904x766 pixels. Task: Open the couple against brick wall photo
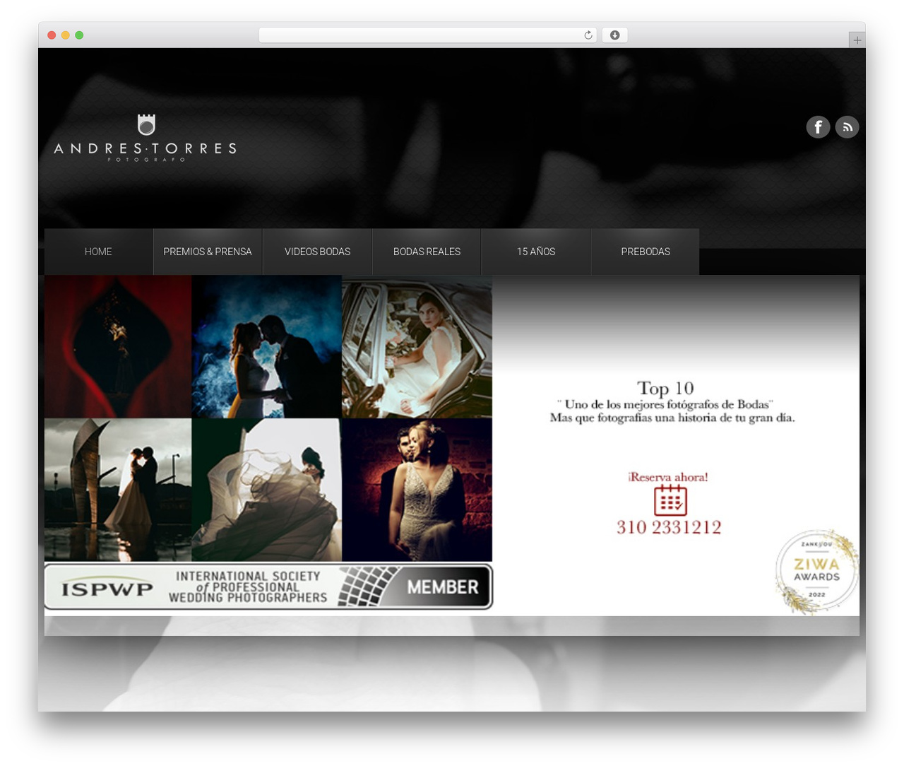point(417,490)
